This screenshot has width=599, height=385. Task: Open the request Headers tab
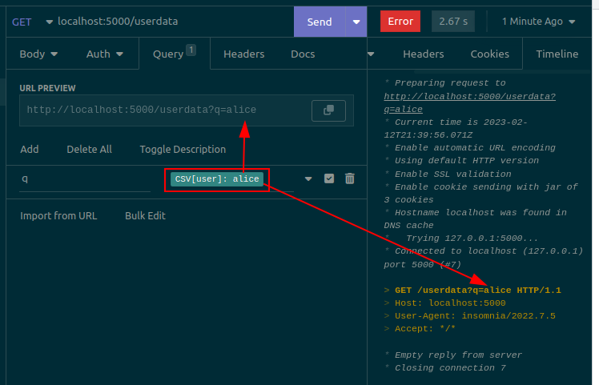[243, 54]
